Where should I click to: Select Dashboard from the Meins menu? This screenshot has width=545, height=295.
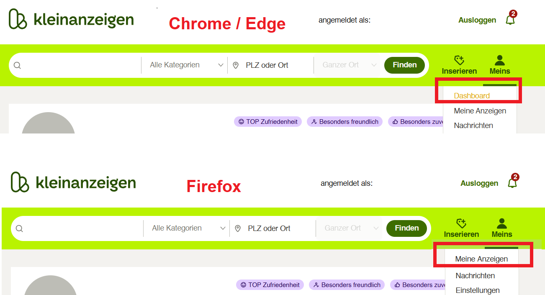(472, 96)
